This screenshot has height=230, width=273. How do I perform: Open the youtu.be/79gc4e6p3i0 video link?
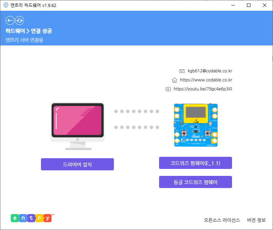pyautogui.click(x=203, y=89)
